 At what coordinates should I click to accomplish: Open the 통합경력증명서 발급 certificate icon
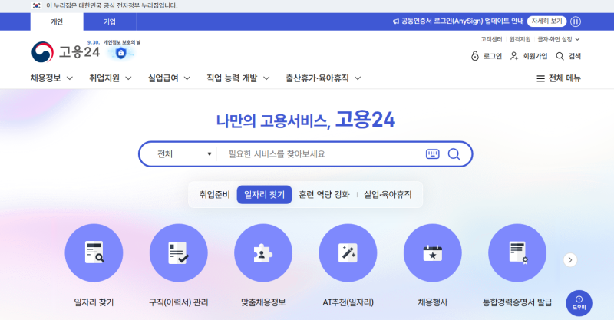coord(517,252)
